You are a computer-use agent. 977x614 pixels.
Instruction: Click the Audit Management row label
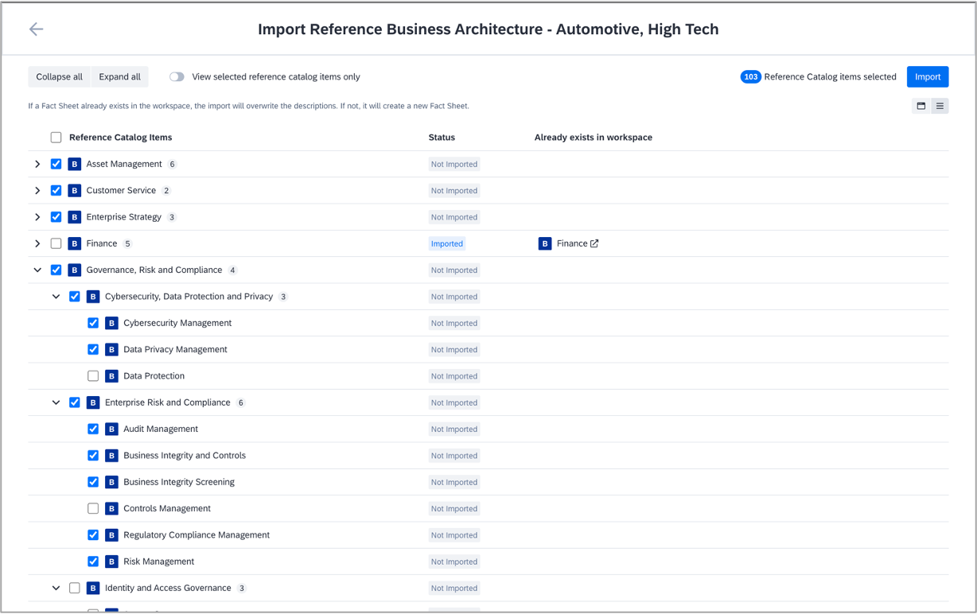161,429
